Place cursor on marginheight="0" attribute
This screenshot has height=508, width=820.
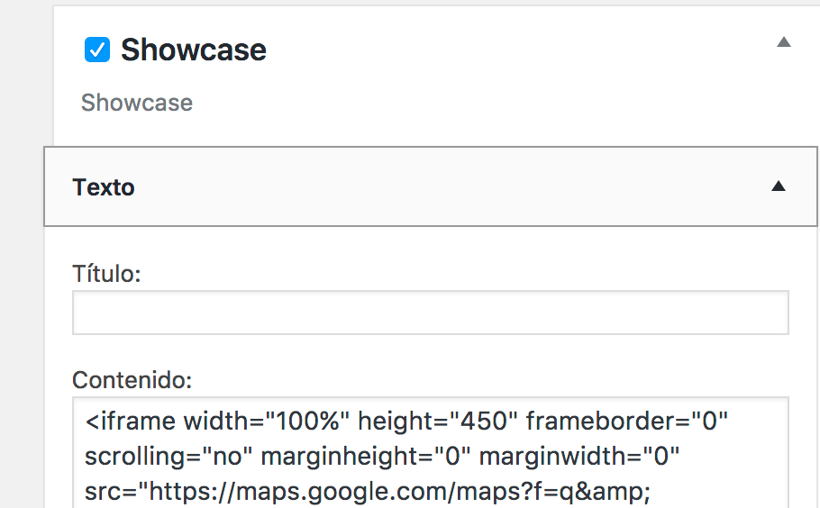(366, 457)
